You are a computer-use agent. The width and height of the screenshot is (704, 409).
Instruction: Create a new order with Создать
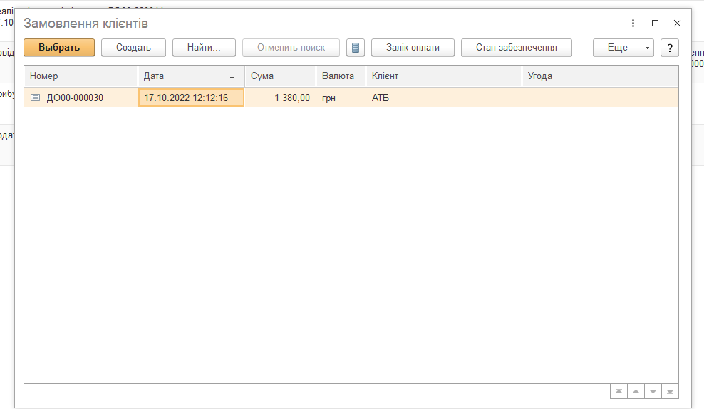[x=133, y=48]
